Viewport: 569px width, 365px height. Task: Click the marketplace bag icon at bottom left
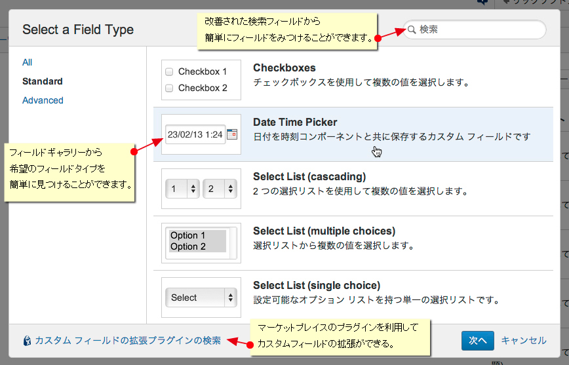[x=27, y=341]
